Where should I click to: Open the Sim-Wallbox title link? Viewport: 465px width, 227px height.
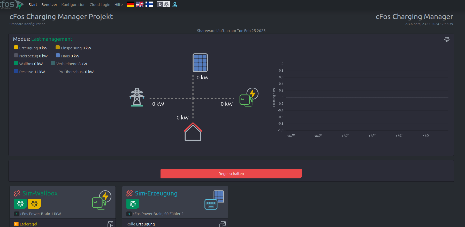pyautogui.click(x=40, y=193)
